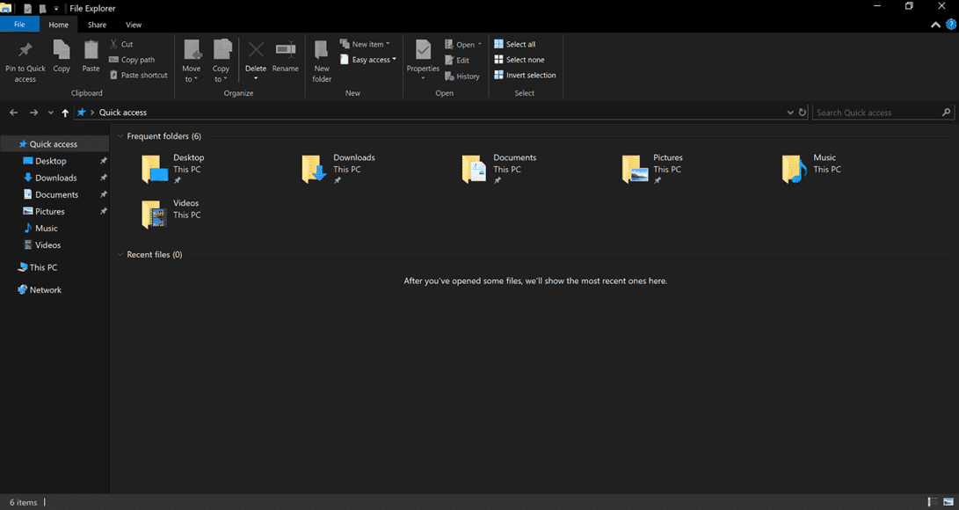Open the File menu tab
The width and height of the screenshot is (959, 510).
(x=19, y=25)
